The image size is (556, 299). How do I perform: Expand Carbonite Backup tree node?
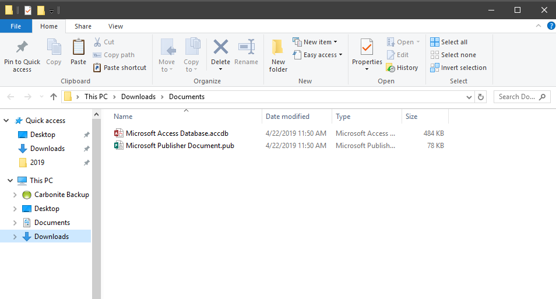pyautogui.click(x=15, y=195)
